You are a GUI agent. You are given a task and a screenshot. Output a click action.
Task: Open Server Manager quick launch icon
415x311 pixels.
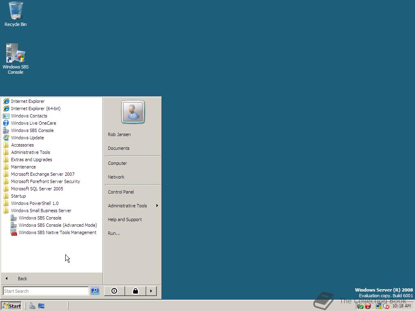(x=32, y=306)
